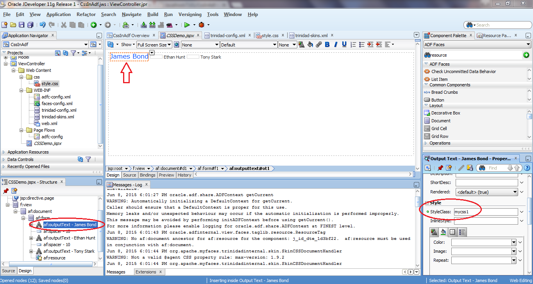The image size is (533, 284).
Task: Click the green Back navigation arrow
Action: point(93,25)
